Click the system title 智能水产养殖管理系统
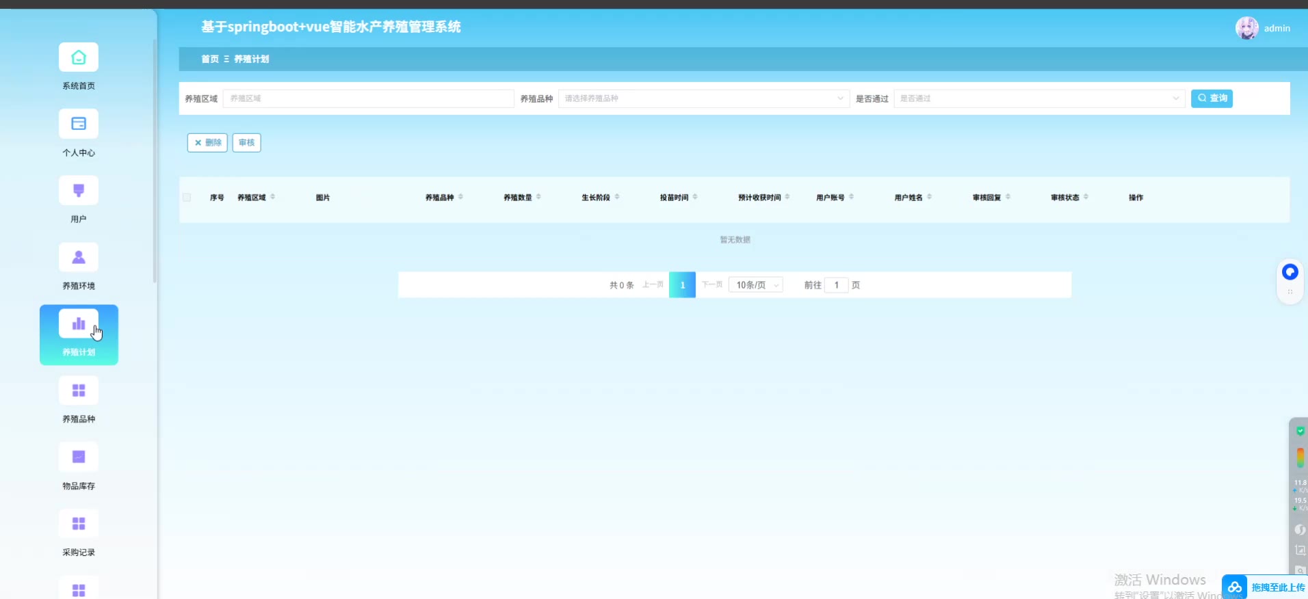This screenshot has width=1308, height=599. tap(395, 27)
